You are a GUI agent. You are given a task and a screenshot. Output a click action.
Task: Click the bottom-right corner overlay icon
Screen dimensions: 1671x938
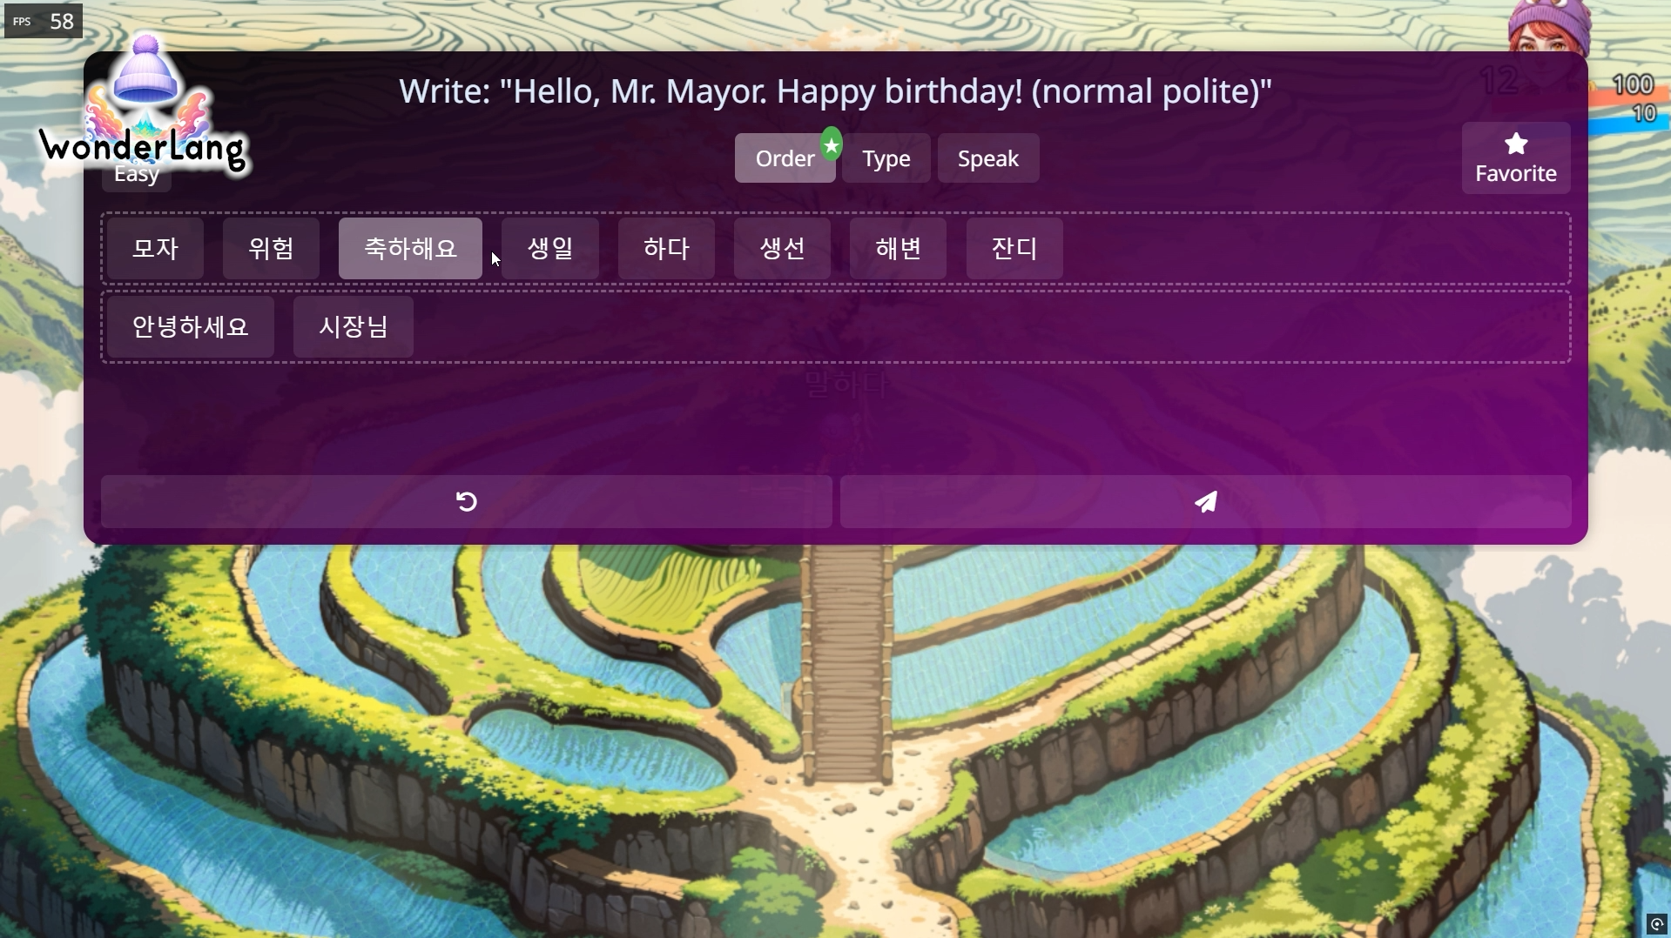1657,924
